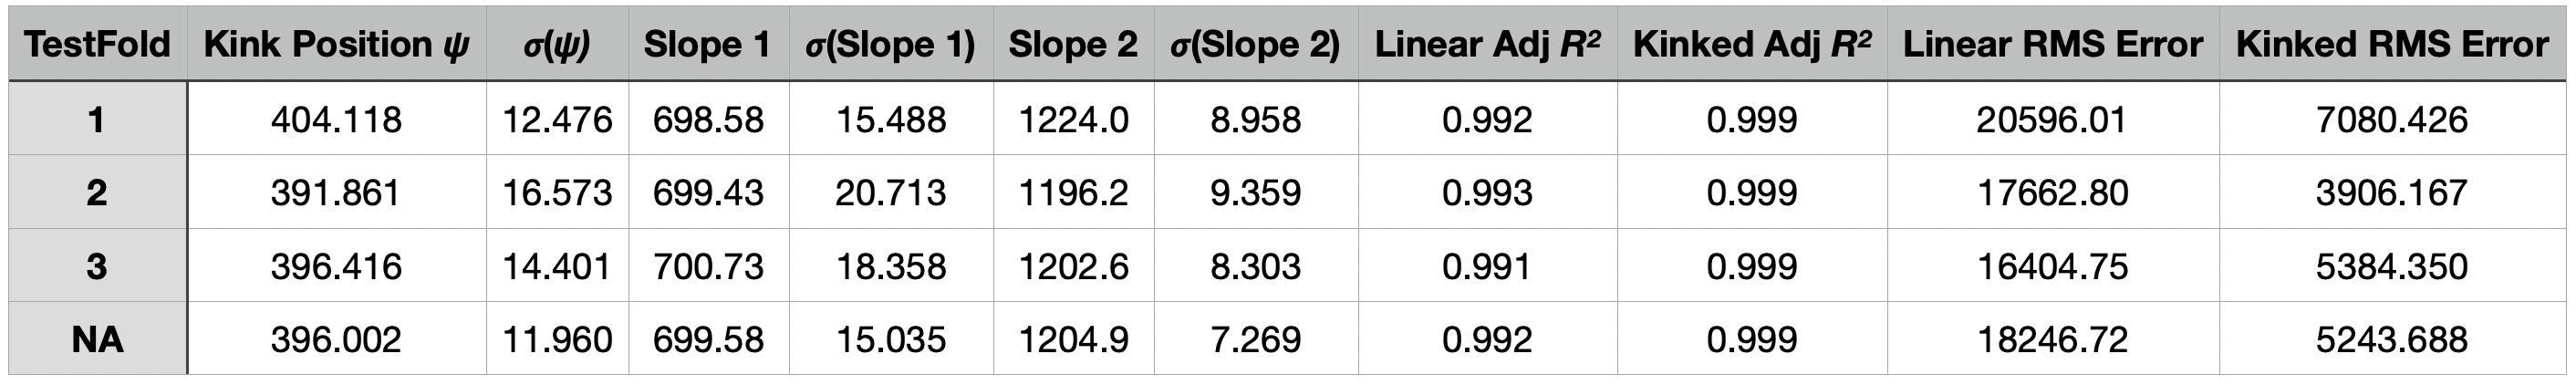This screenshot has height=385, width=2576.
Task: Click the Linear RMS Error value 18246.72
Action: (2052, 339)
